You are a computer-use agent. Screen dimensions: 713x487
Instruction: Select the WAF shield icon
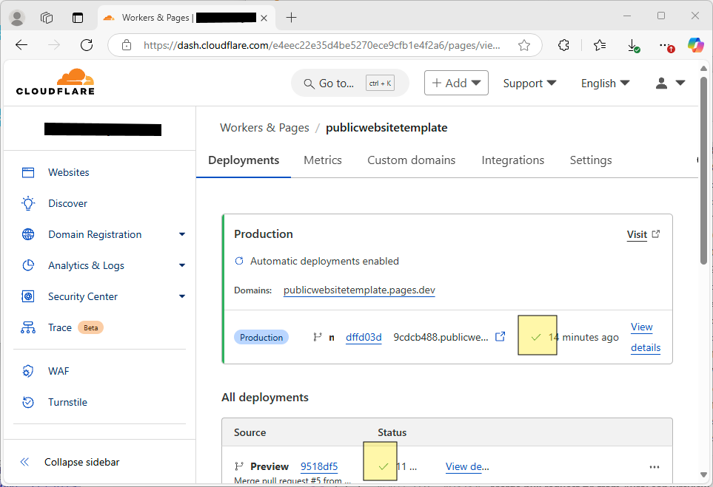click(28, 371)
